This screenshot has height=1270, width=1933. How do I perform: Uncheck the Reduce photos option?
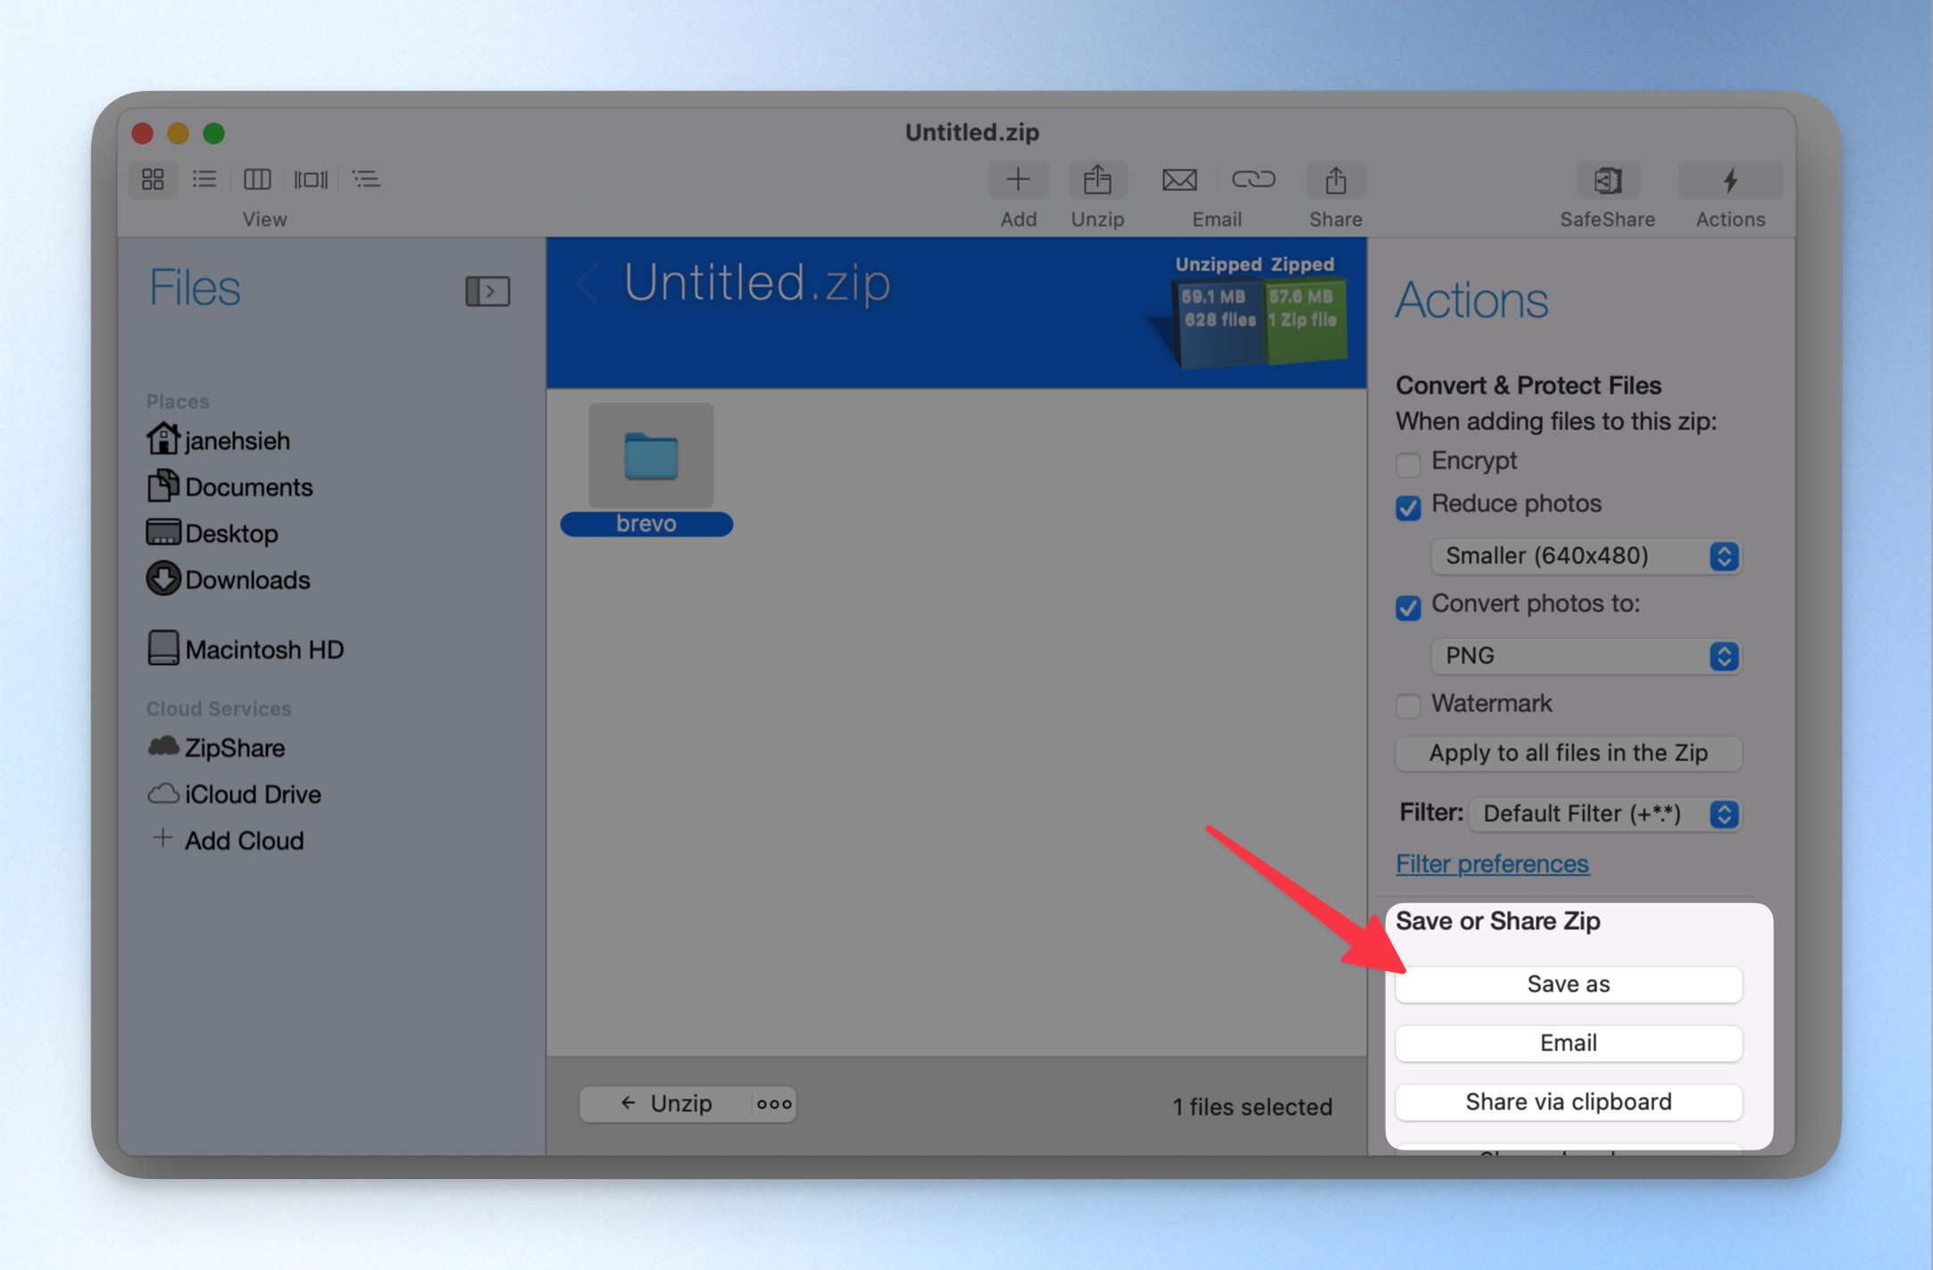tap(1408, 507)
